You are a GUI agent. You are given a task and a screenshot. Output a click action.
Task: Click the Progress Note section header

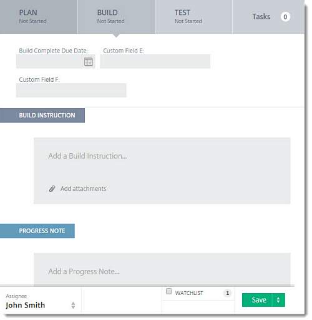(37, 231)
